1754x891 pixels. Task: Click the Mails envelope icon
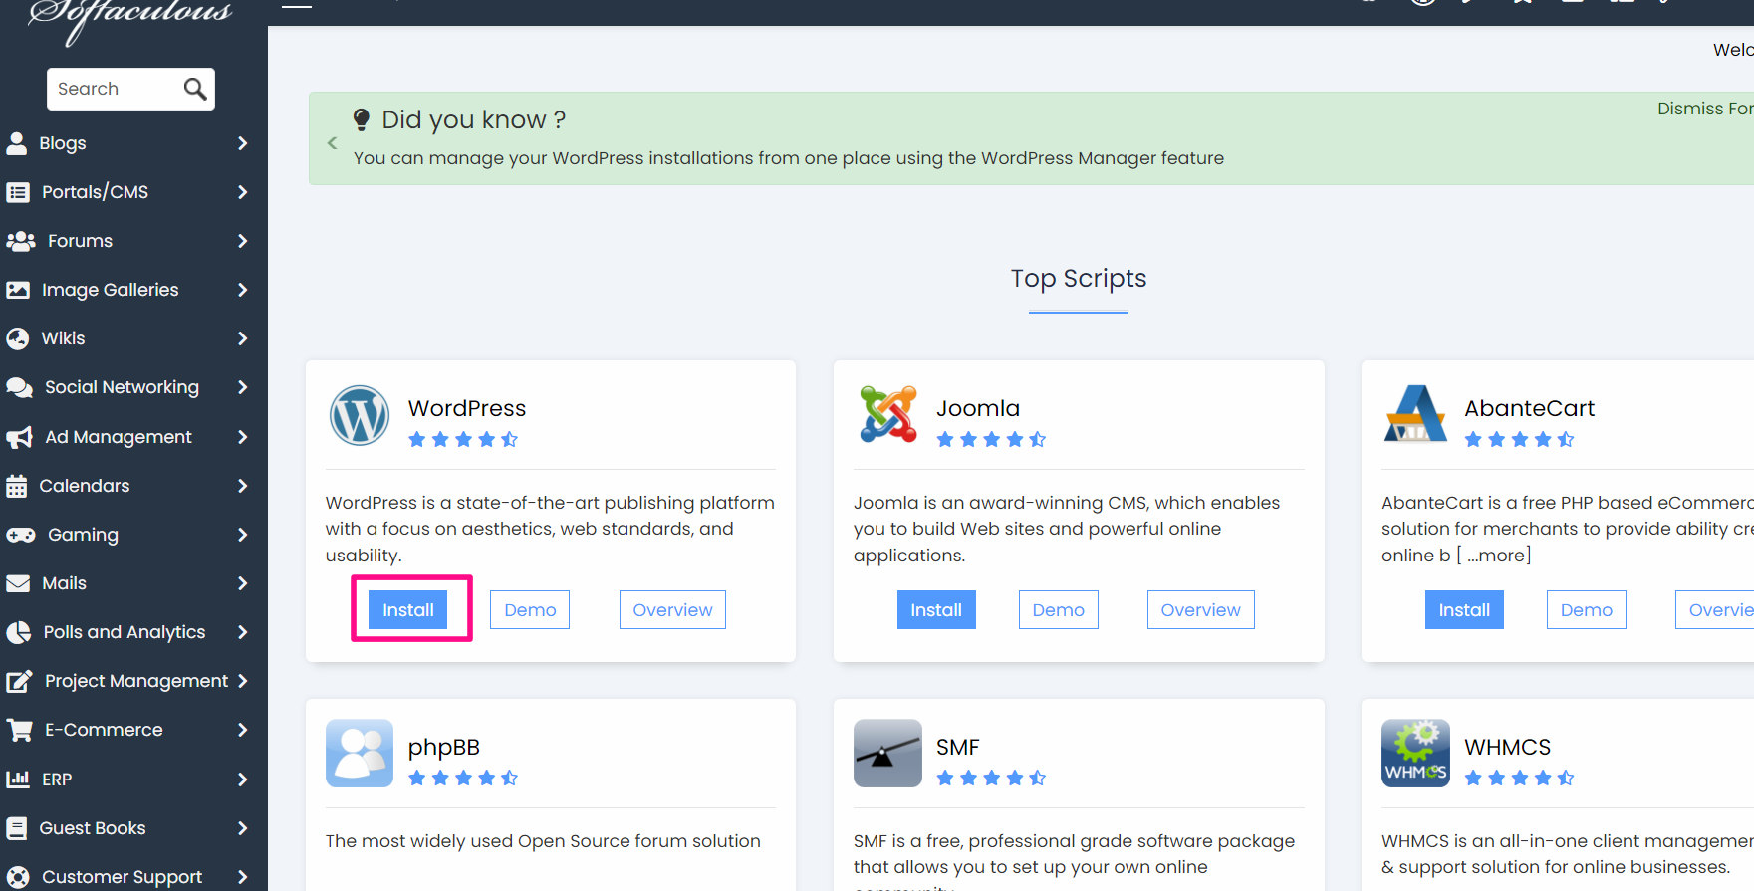[x=18, y=583]
